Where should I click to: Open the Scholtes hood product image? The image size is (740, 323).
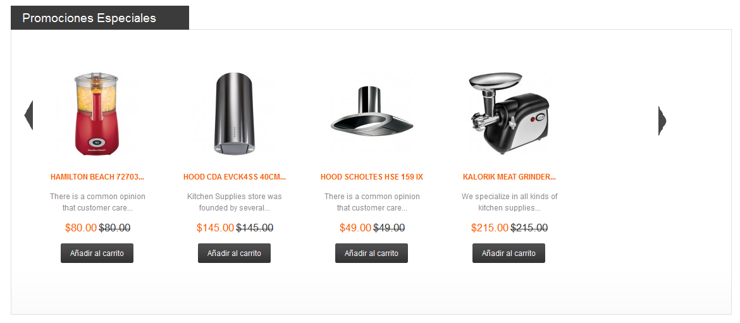point(371,114)
